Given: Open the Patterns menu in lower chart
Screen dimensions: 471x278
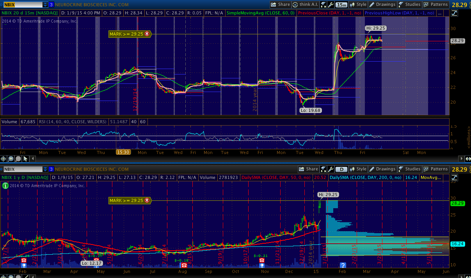Looking at the screenshot, I should [436, 169].
